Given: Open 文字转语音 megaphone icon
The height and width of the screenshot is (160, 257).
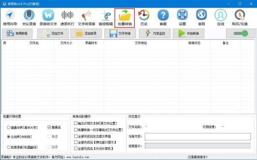Looking at the screenshot, I should (87, 15).
